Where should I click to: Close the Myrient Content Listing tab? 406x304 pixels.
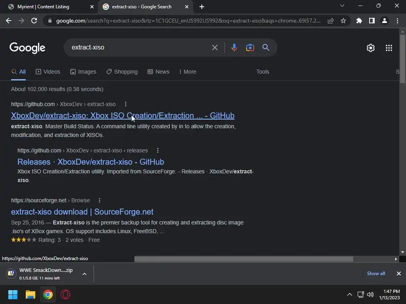(92, 7)
